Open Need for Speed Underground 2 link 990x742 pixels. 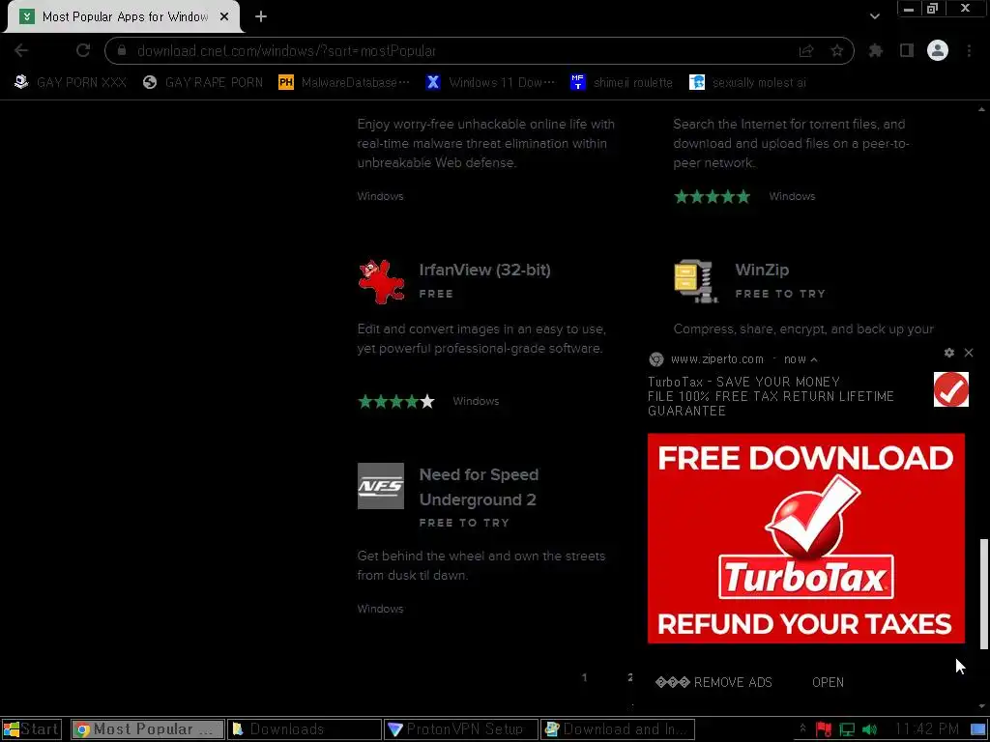(x=479, y=487)
